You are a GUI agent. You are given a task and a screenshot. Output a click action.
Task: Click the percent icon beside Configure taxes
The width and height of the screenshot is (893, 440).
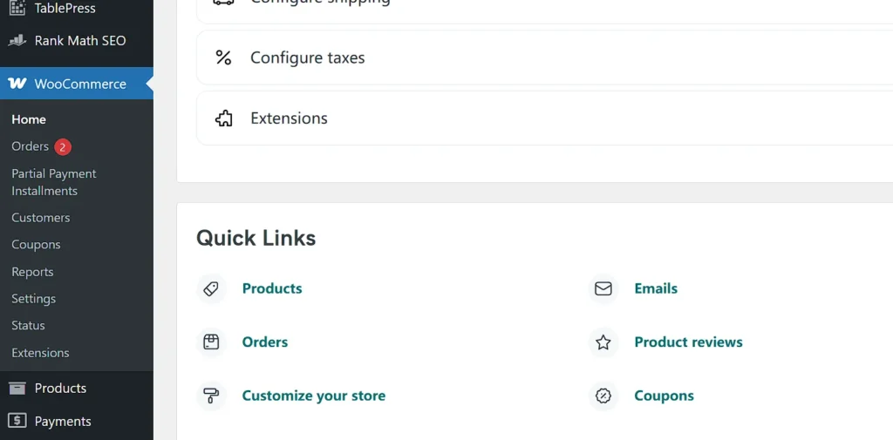click(223, 58)
